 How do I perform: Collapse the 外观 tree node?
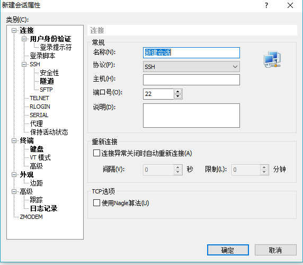click(14, 175)
